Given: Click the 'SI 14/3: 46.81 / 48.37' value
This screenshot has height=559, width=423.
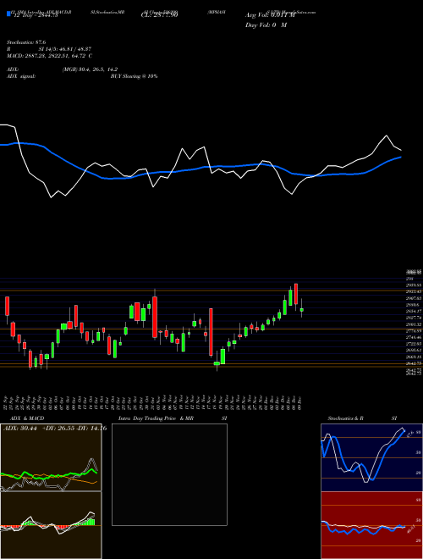Looking at the screenshot, I should pos(65,49).
